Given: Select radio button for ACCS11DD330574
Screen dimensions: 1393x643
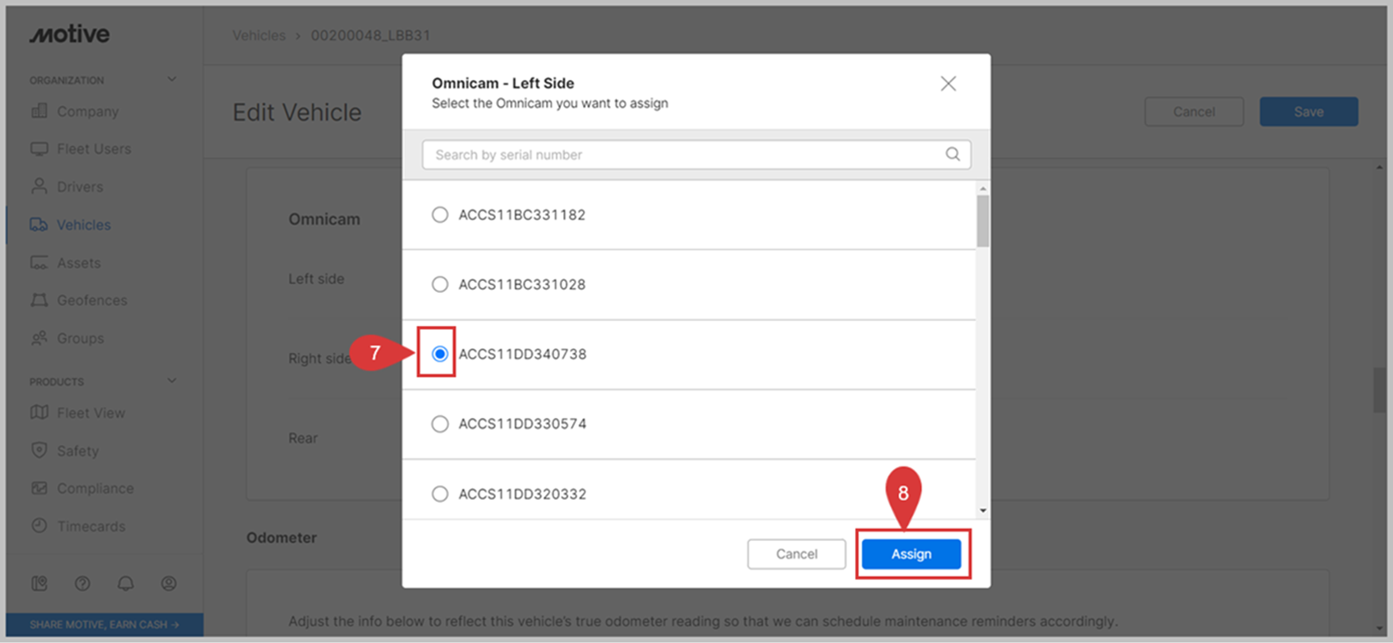Looking at the screenshot, I should (x=440, y=423).
